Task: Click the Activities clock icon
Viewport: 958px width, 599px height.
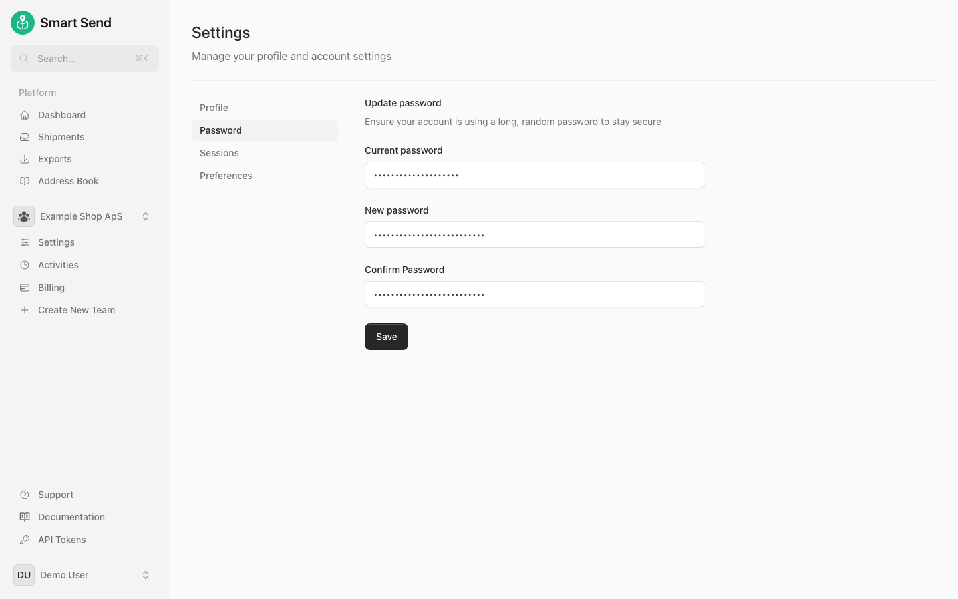Action: (x=24, y=264)
